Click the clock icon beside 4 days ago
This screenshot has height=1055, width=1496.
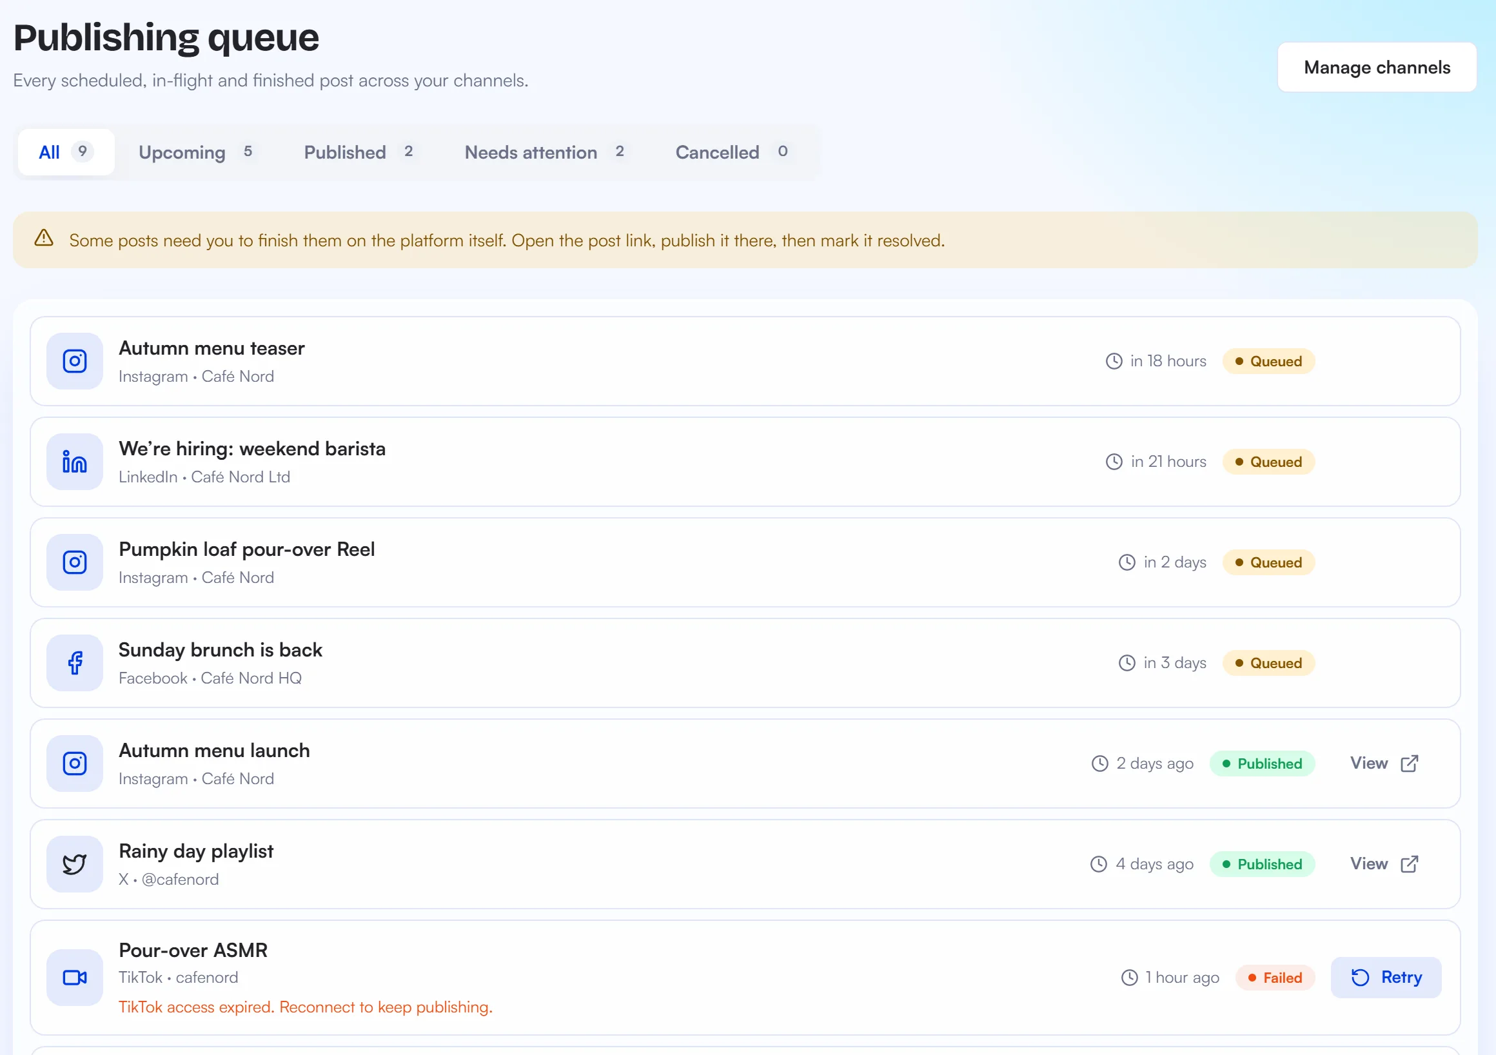pos(1099,864)
